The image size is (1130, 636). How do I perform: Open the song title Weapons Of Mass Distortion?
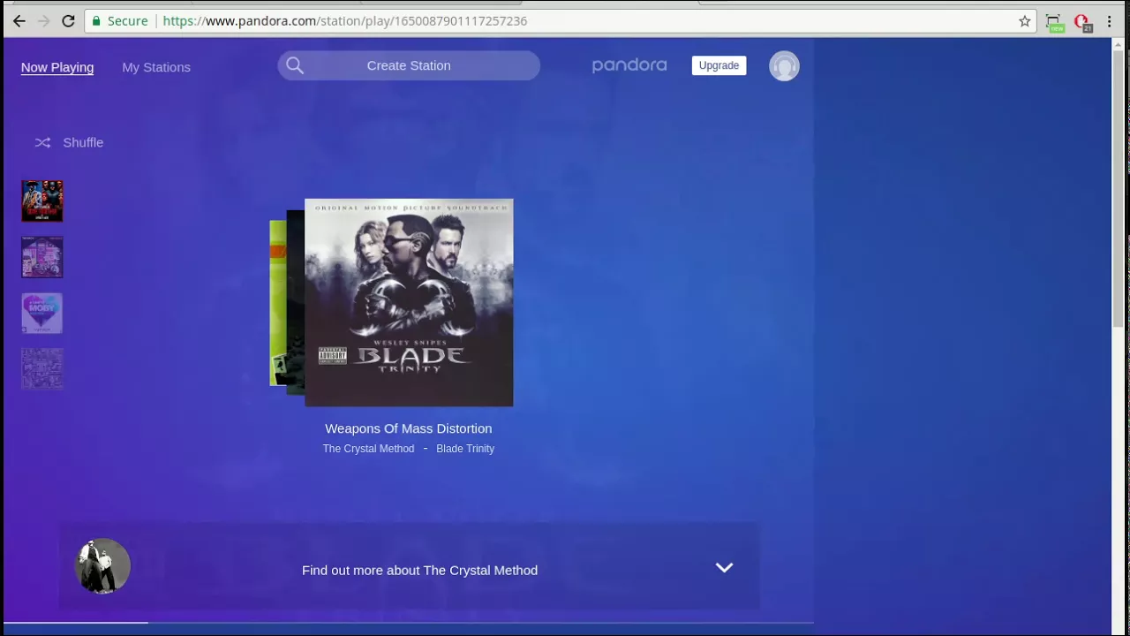tap(409, 428)
